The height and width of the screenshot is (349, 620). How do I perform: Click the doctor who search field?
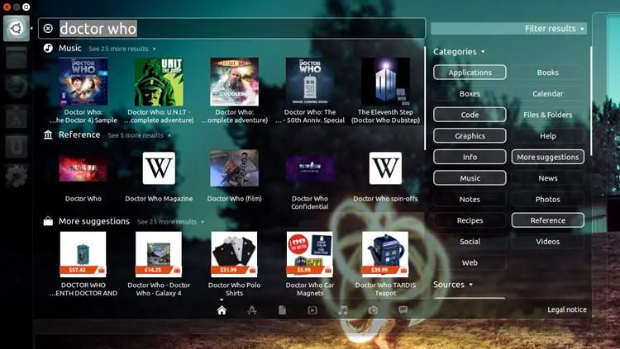click(231, 28)
